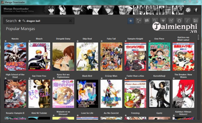
Task: Toggle favorite star for One Piece
Action: coord(150,41)
